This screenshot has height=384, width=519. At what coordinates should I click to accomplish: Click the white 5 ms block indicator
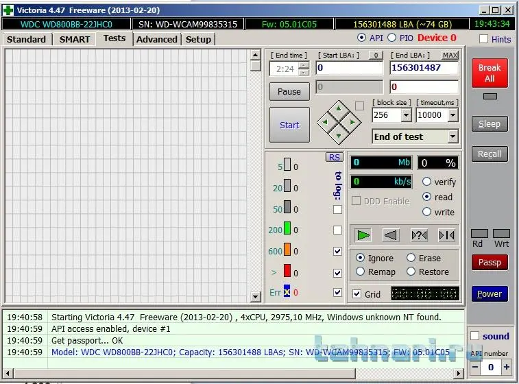click(287, 165)
